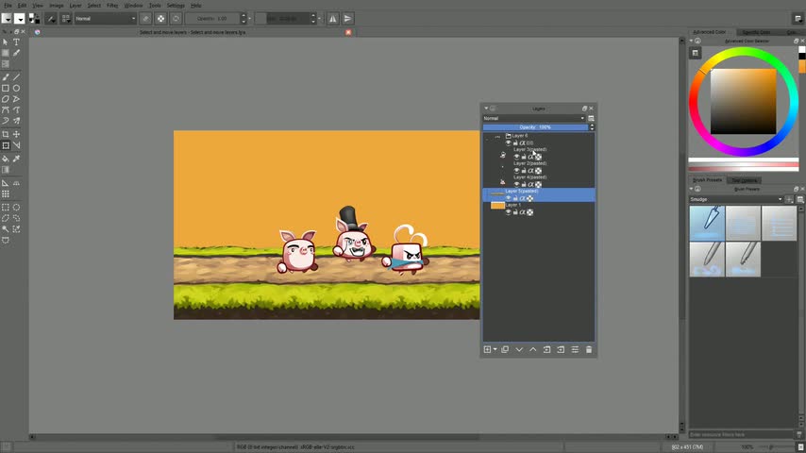Open the pattern chooser dropdown in toolbar
The height and width of the screenshot is (453, 806).
19,19
